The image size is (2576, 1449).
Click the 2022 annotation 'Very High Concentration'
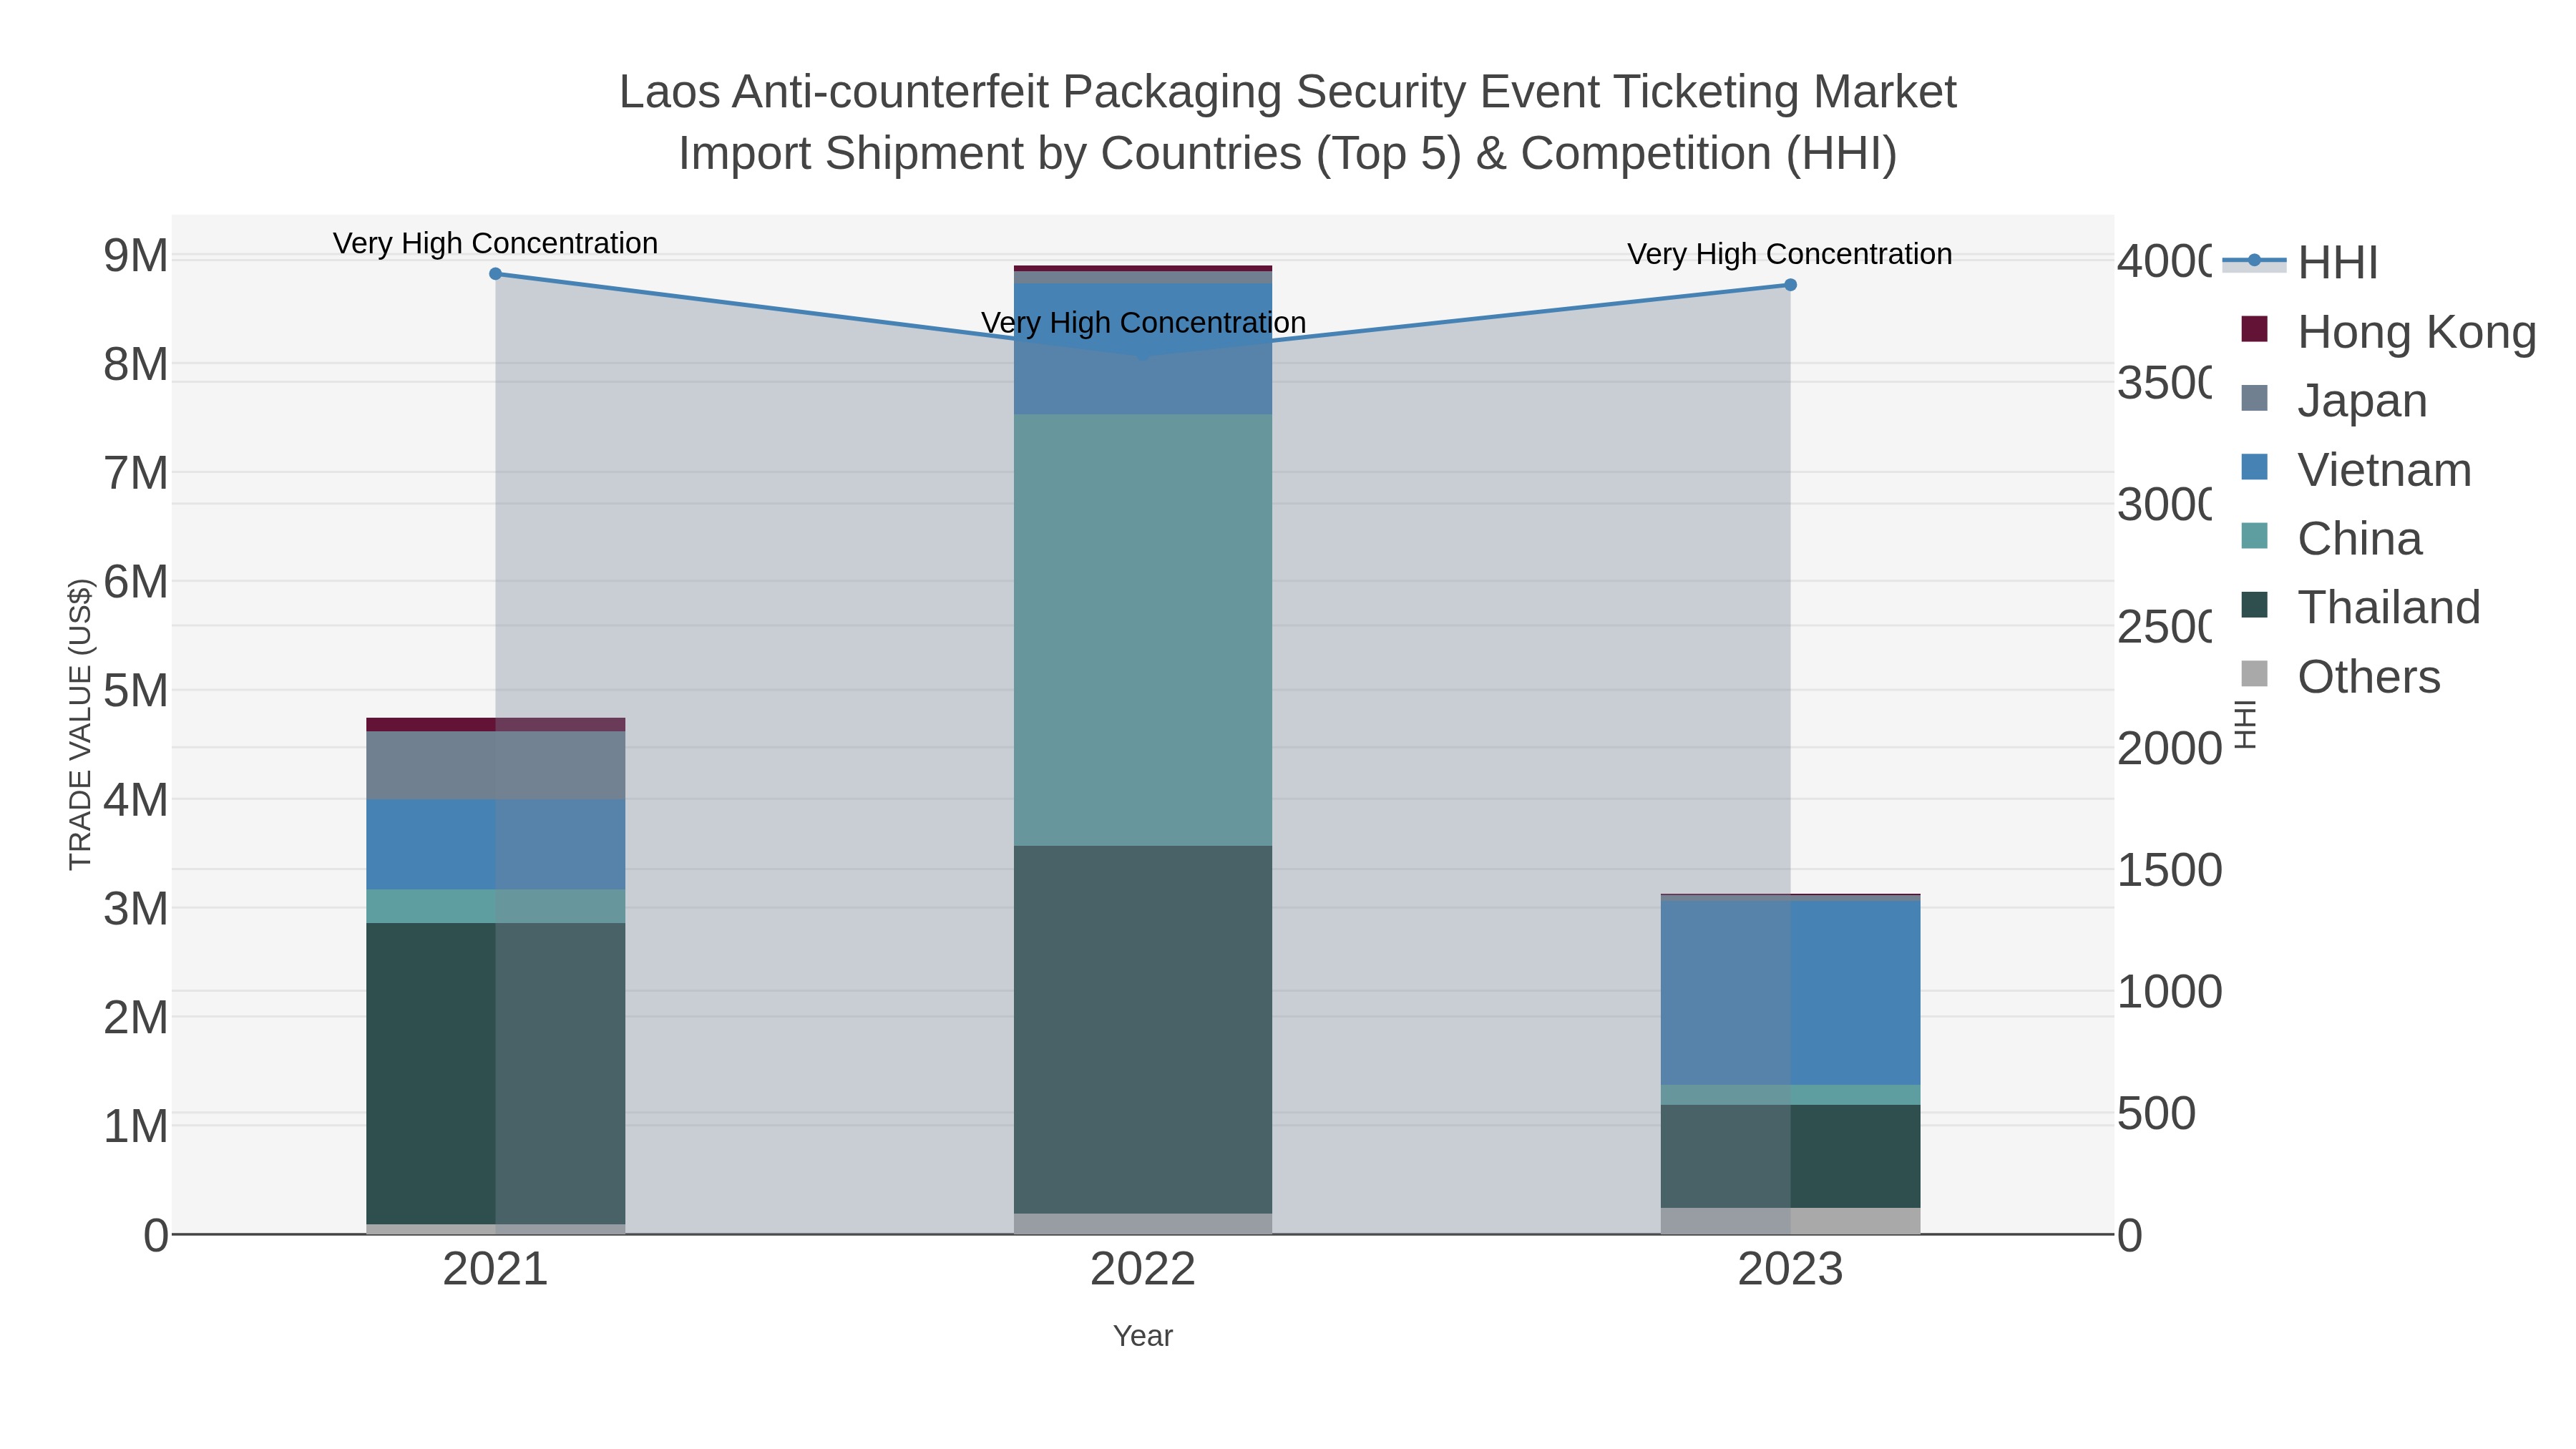click(1143, 323)
